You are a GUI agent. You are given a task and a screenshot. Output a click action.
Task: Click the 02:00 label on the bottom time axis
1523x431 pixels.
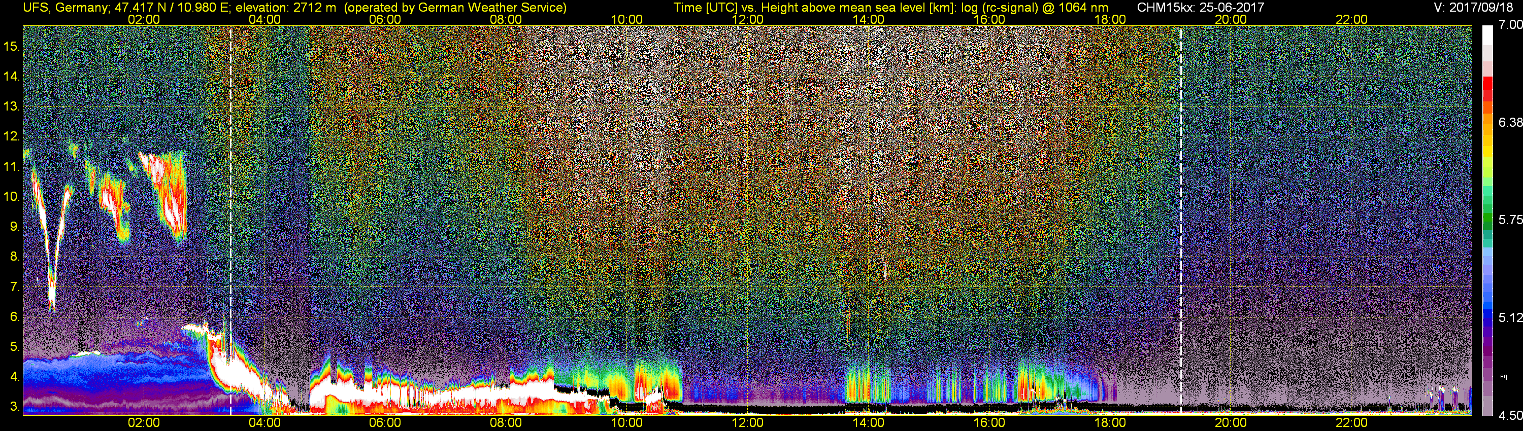144,423
